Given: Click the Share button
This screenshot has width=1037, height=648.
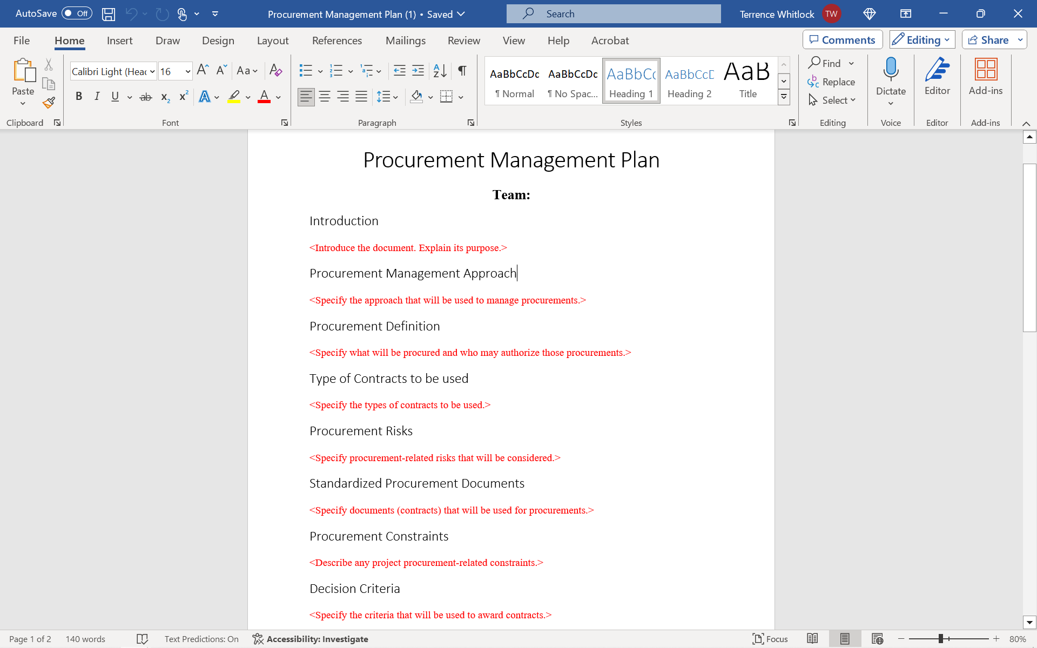Looking at the screenshot, I should pos(991,39).
